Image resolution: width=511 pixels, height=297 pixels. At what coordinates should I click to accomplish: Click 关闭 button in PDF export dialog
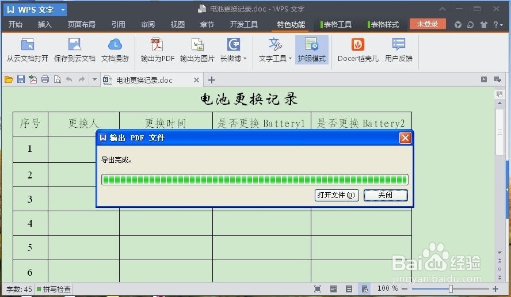coord(386,195)
